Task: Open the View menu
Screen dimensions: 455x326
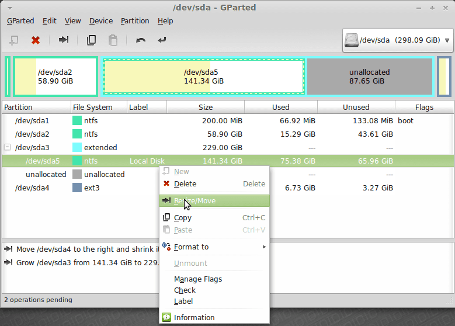Action: point(72,21)
